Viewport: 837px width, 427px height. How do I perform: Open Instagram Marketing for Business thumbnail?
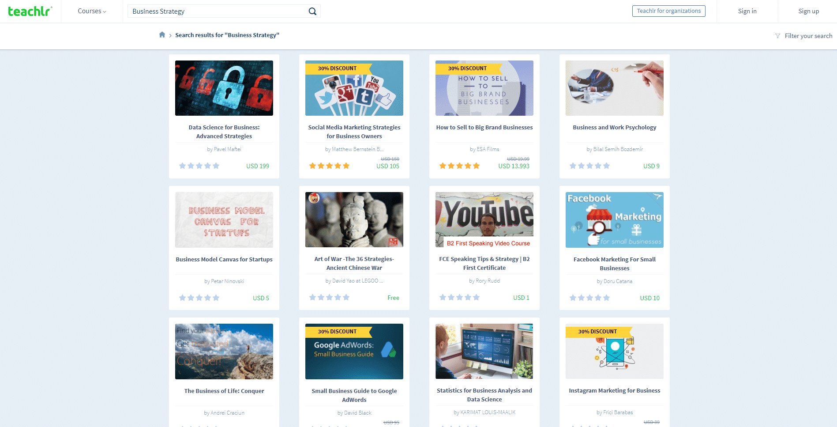(615, 351)
